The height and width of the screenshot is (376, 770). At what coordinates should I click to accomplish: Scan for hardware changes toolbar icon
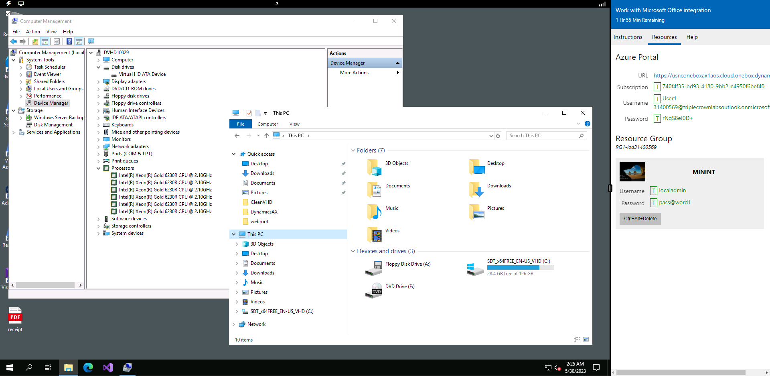91,41
